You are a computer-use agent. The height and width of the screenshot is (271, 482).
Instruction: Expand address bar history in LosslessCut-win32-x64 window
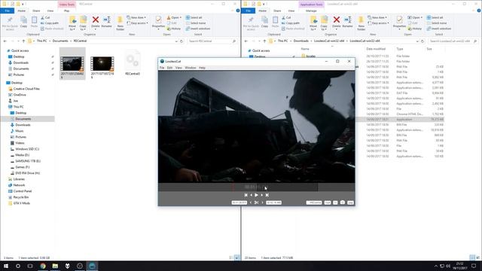tap(417, 41)
